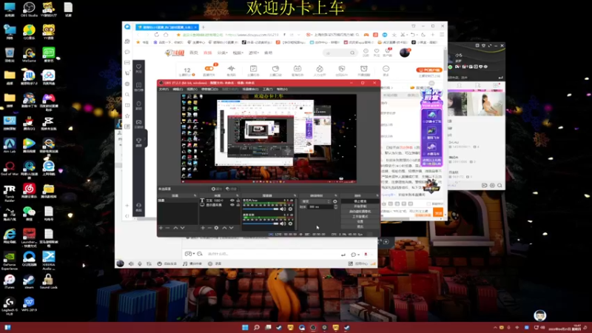Viewport: 592px width, 333px height.
Task: Click 开始录制 start recording button
Action: click(x=360, y=206)
